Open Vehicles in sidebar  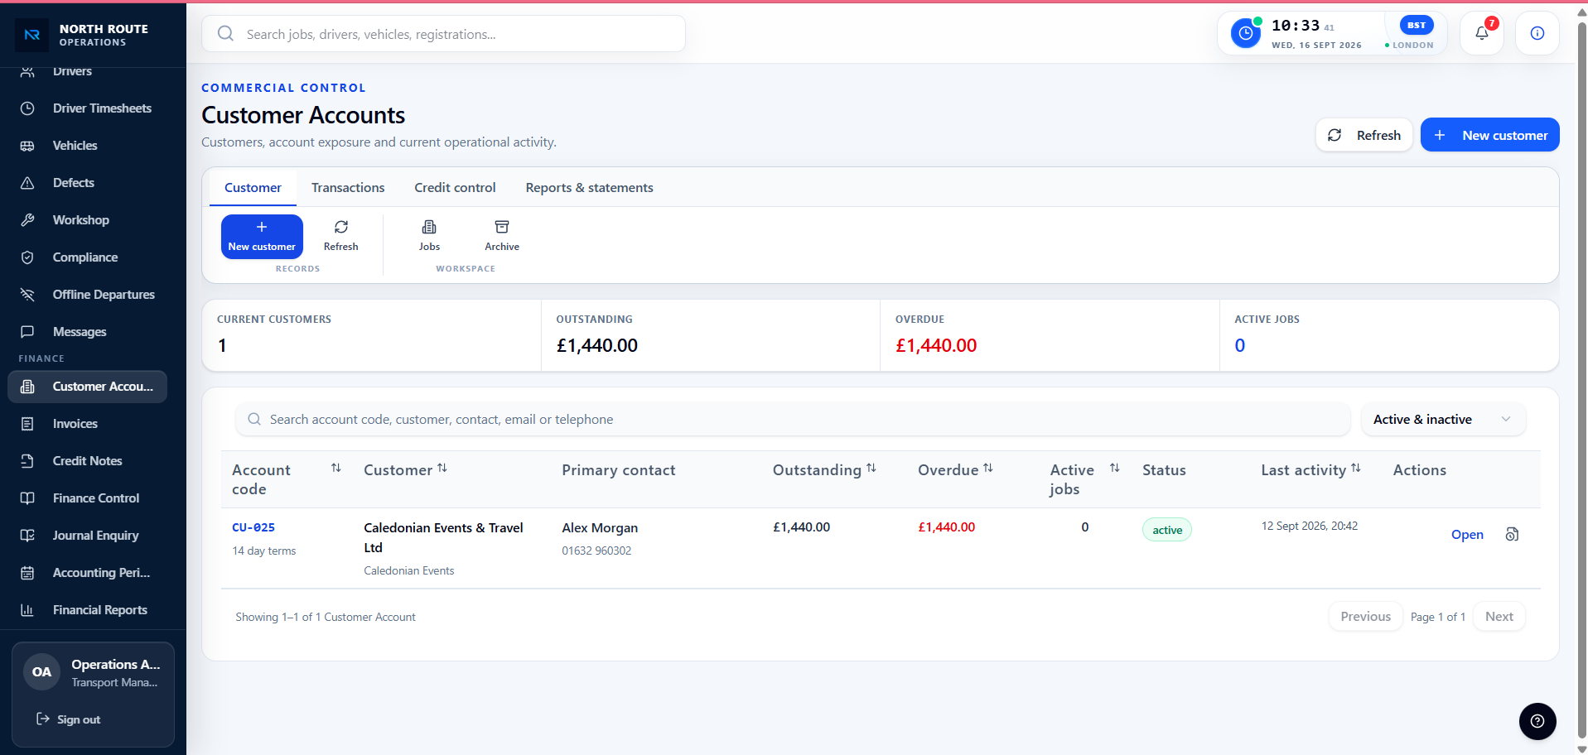pos(88,146)
